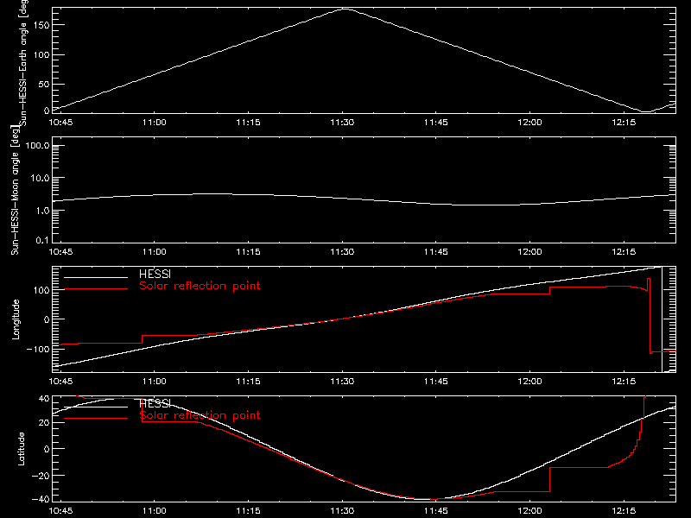Click 11:00 time label under Moon angle plot
Viewport: 691px width, 518px height.
[155, 251]
